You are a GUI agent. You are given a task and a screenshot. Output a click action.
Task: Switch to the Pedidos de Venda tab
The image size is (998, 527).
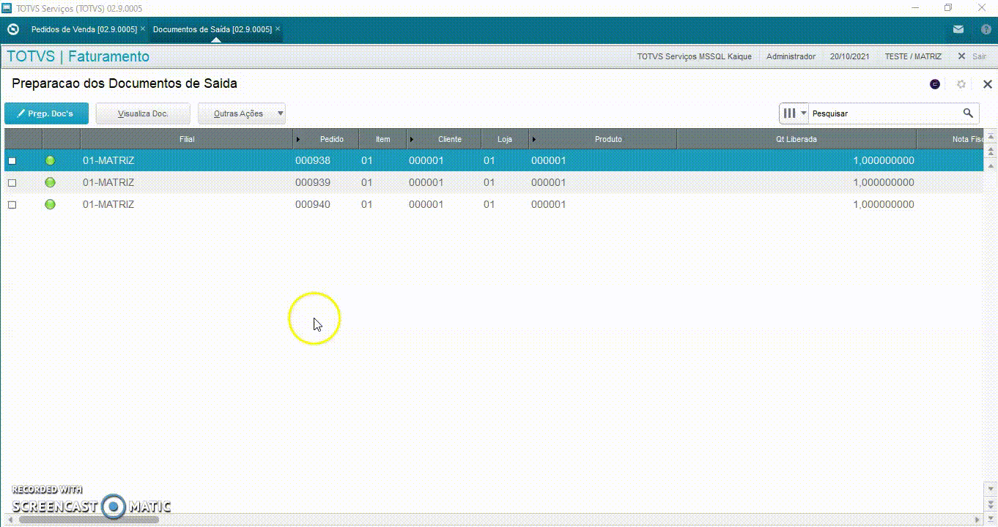pyautogui.click(x=84, y=29)
